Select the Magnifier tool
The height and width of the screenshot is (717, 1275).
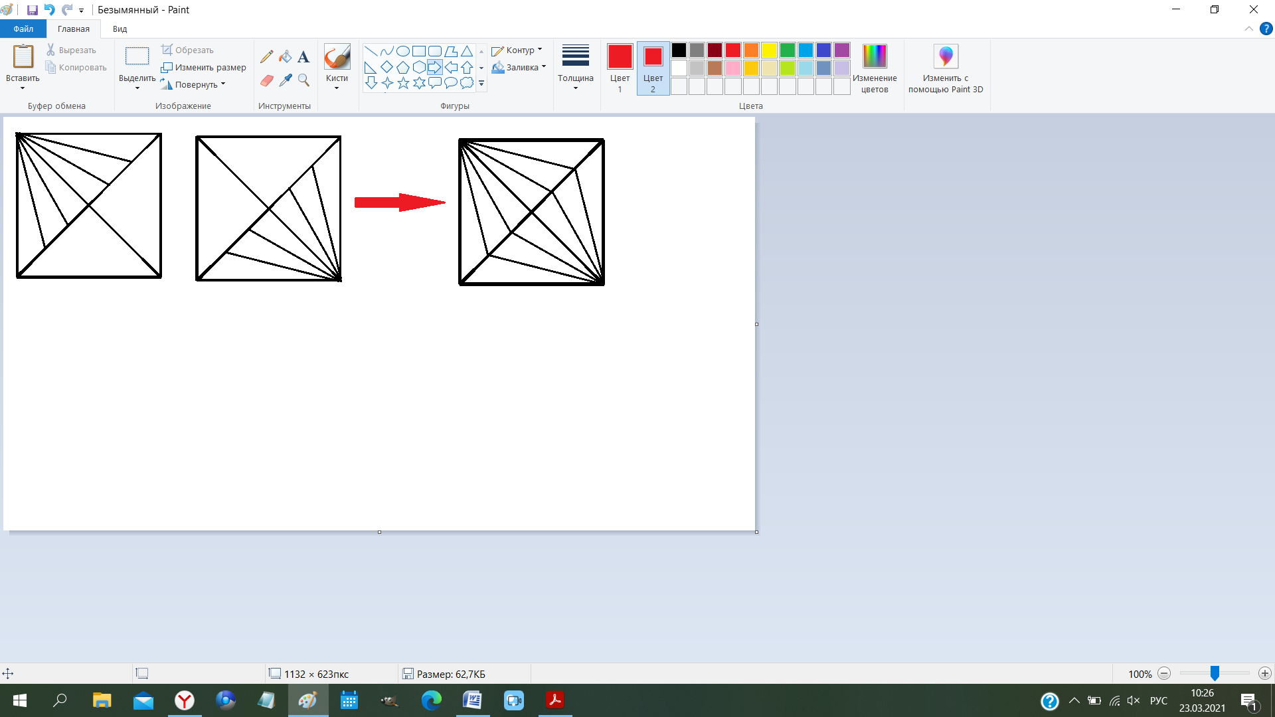[303, 80]
